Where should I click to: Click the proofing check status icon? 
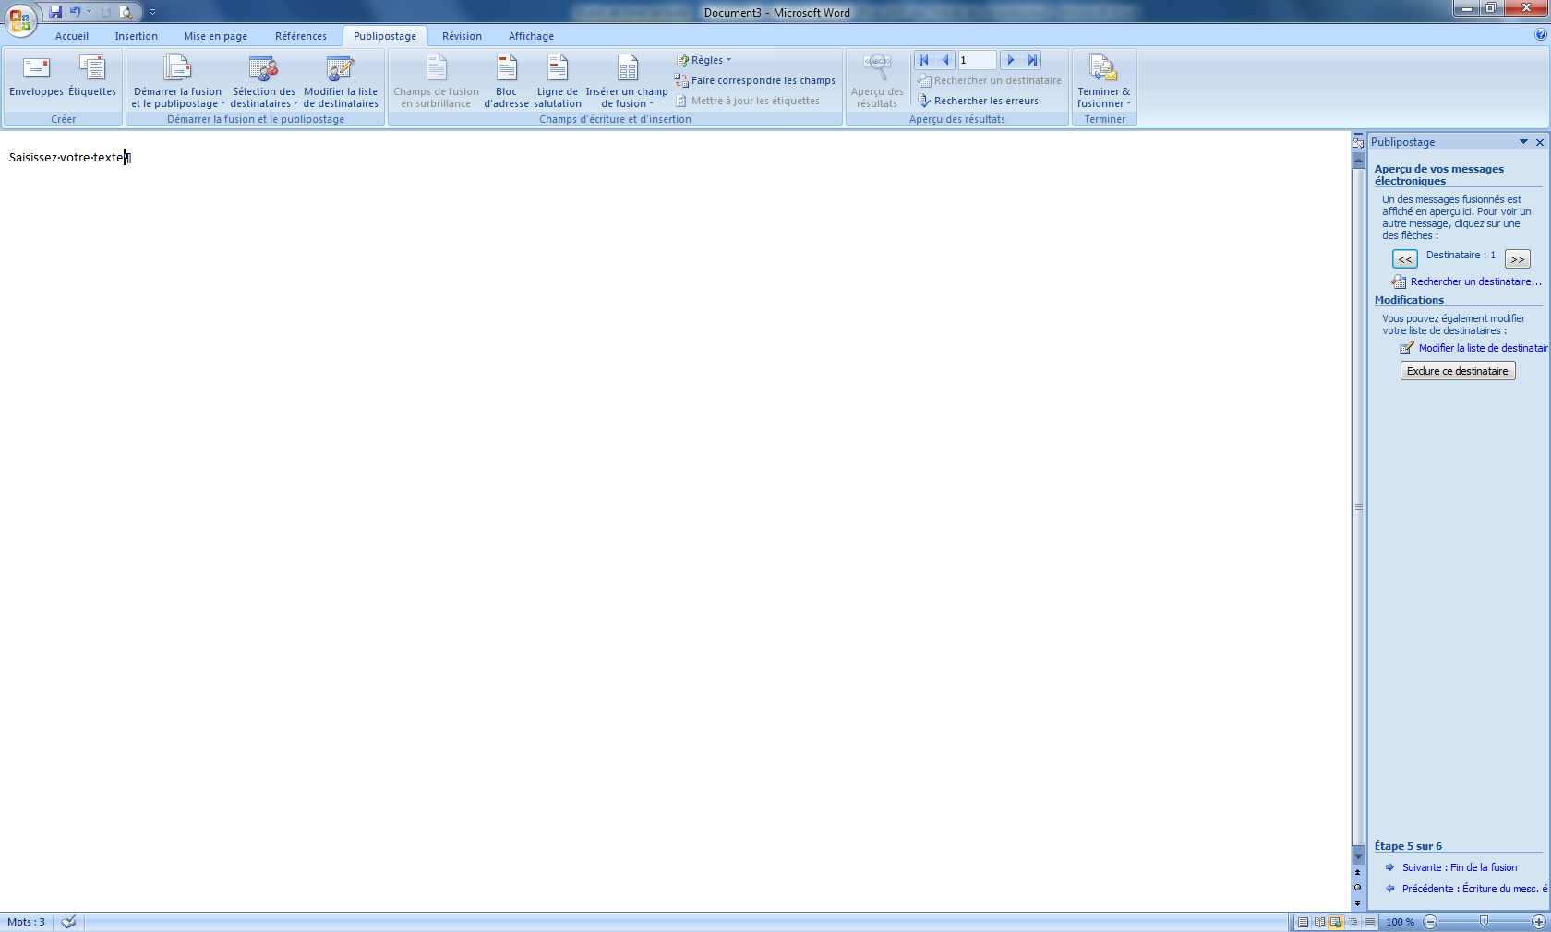click(x=68, y=922)
